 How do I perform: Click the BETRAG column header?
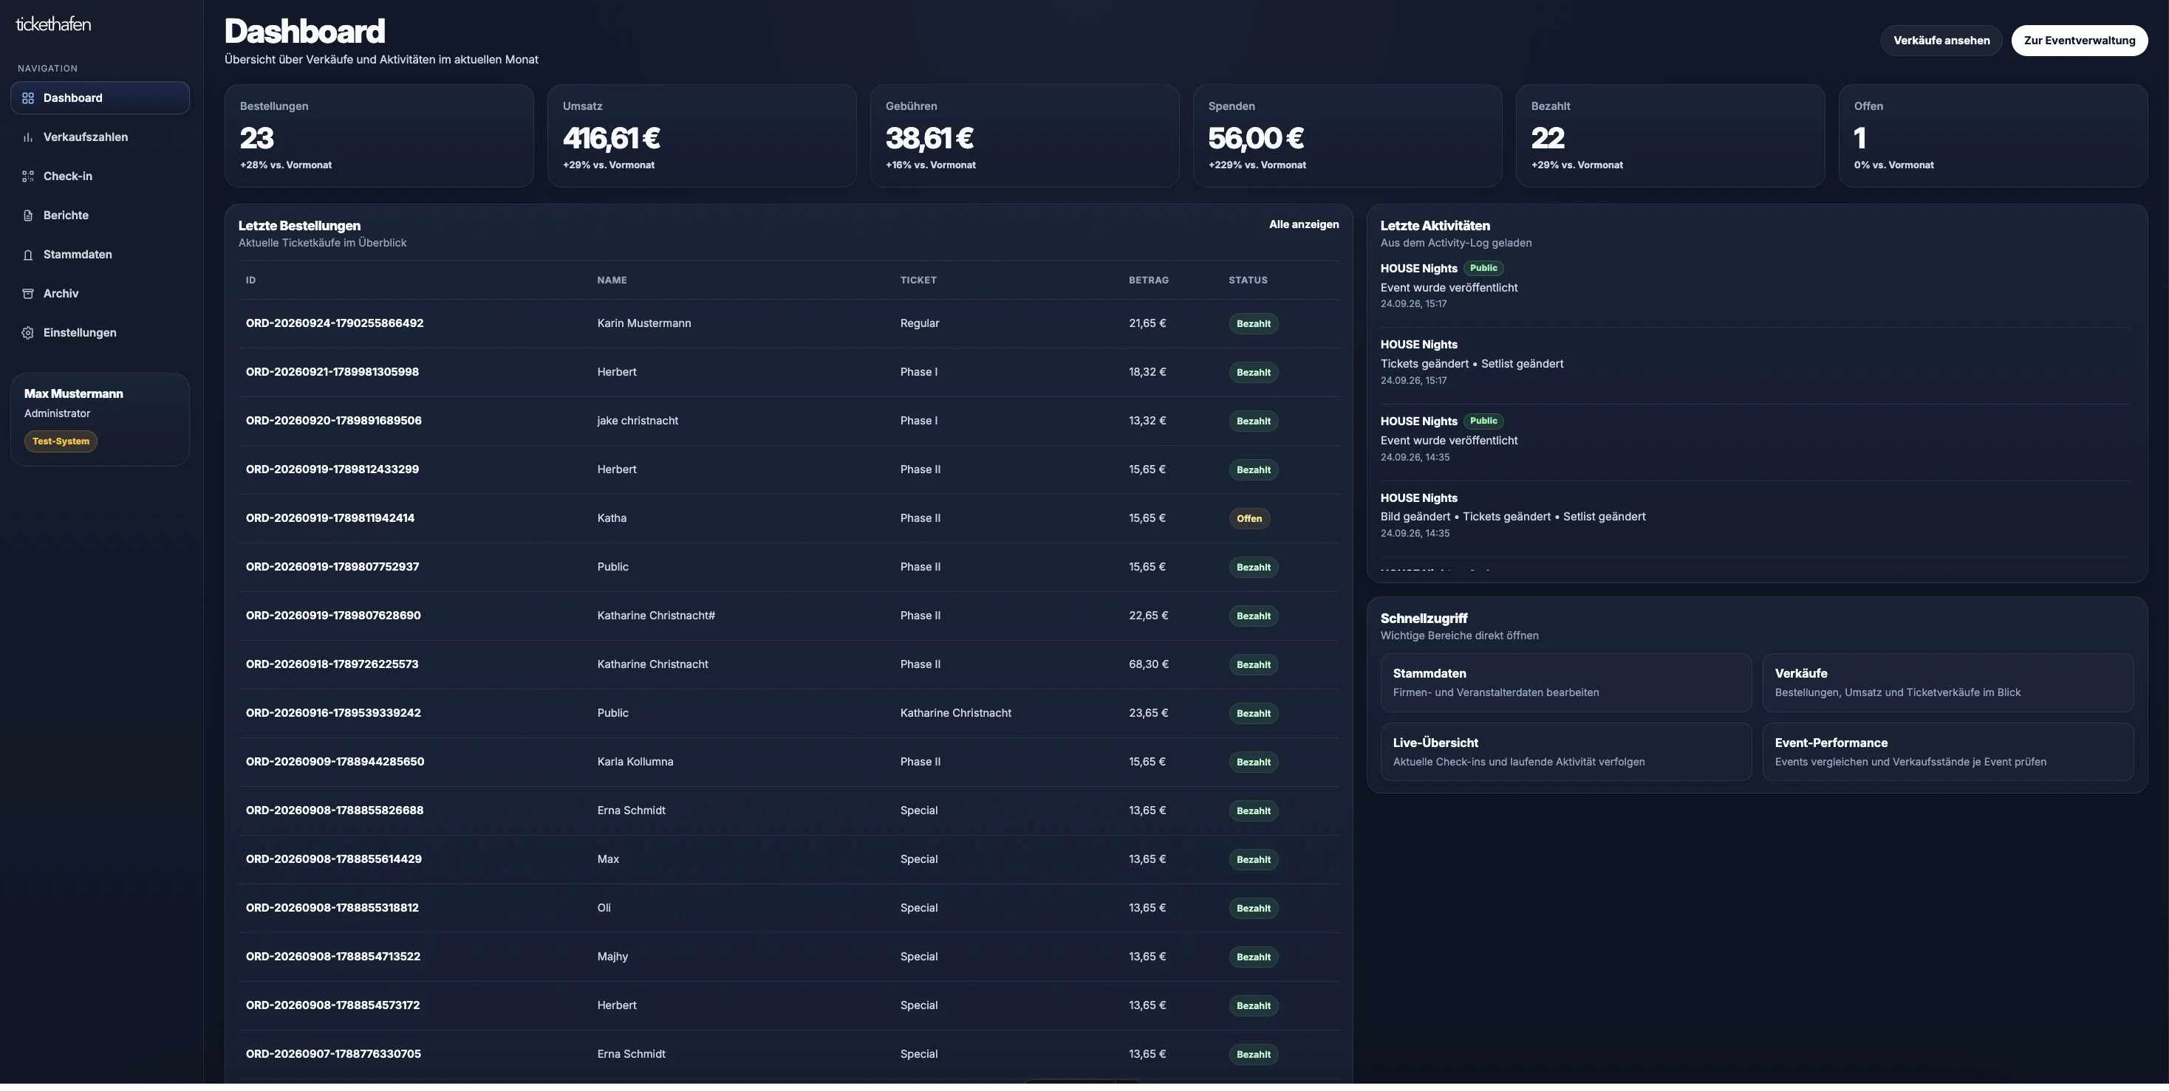click(x=1149, y=281)
